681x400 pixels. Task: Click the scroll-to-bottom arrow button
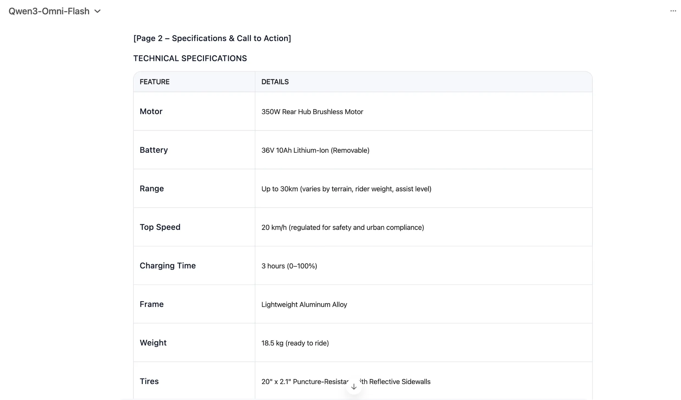coord(354,387)
